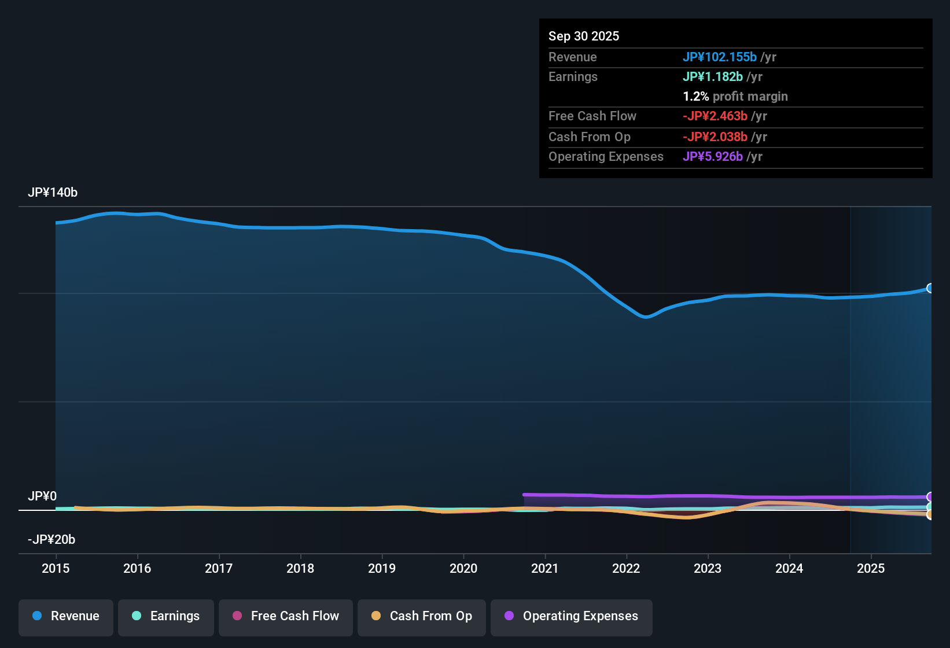Select the Cash From Op endpoint marker
This screenshot has height=648, width=950.
point(930,514)
